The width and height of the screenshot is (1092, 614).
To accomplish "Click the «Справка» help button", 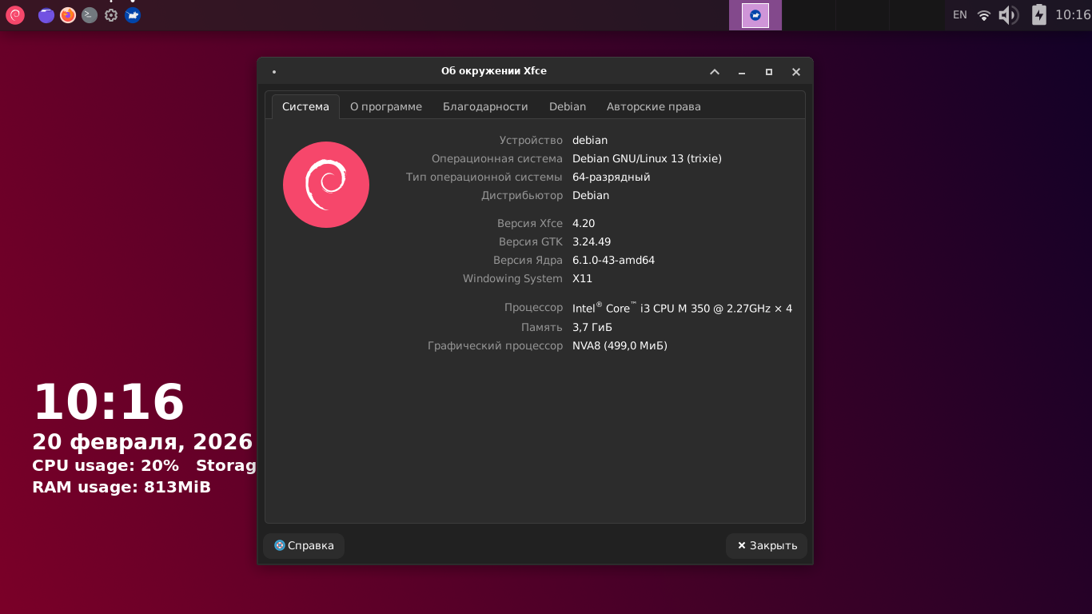I will pyautogui.click(x=304, y=545).
